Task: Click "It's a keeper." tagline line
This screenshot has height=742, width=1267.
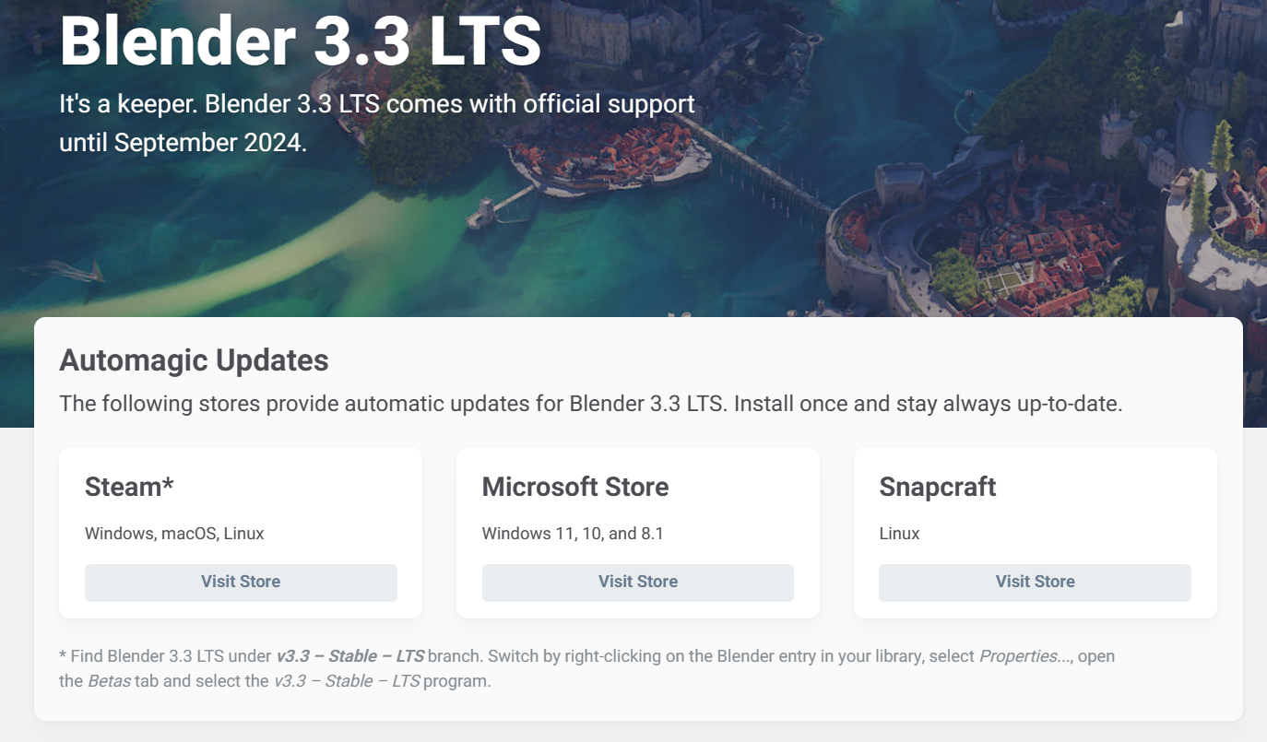Action: 377,104
